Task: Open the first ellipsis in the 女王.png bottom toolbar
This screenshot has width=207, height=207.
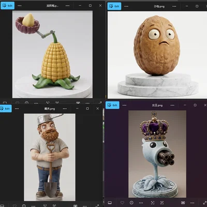Action: pyautogui.click(x=141, y=203)
